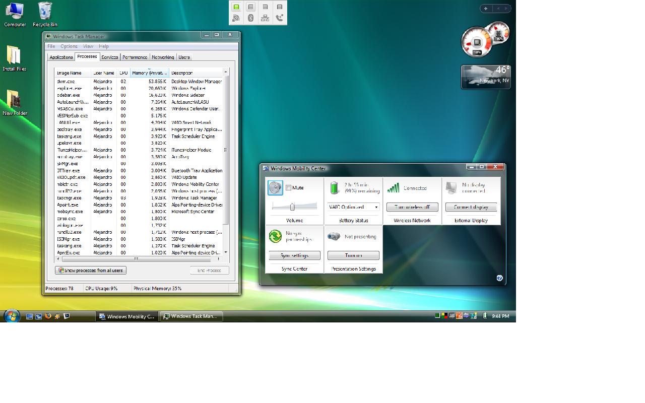
Task: Toggle the green wireless switch indicator
Action: [x=236, y=7]
